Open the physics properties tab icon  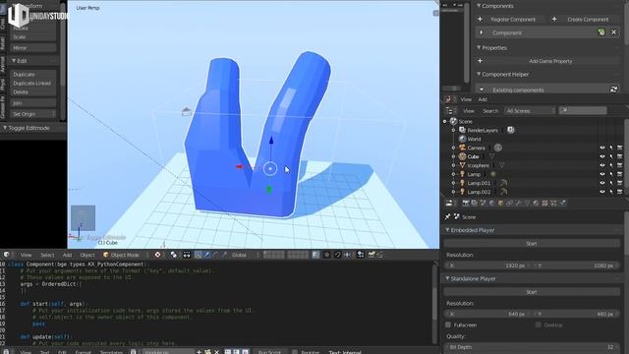pyautogui.click(x=562, y=204)
